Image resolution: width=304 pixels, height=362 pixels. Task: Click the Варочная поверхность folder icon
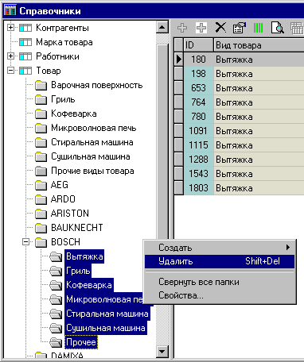coord(41,85)
